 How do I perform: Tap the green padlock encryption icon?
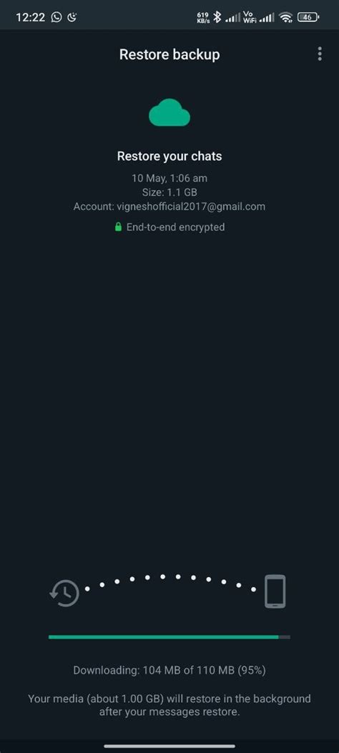(x=118, y=227)
